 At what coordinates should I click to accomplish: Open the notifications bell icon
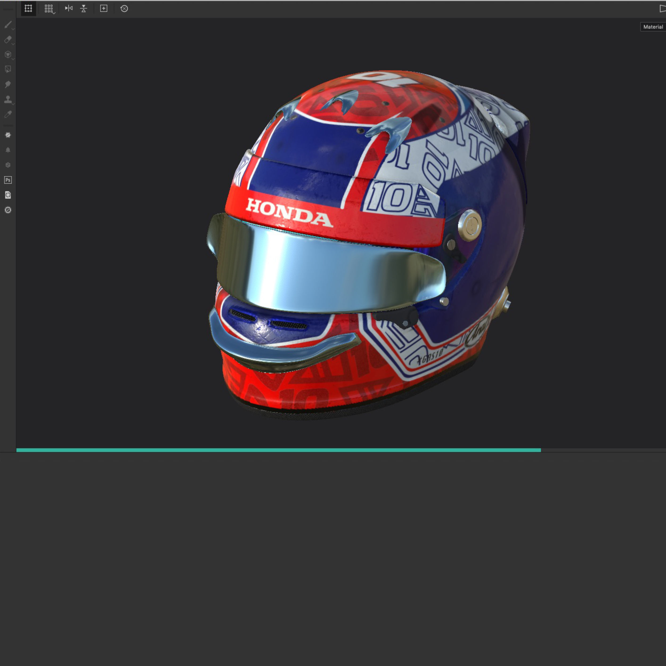8,150
